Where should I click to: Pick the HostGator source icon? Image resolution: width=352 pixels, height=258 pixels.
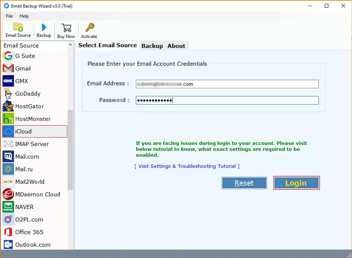8,106
